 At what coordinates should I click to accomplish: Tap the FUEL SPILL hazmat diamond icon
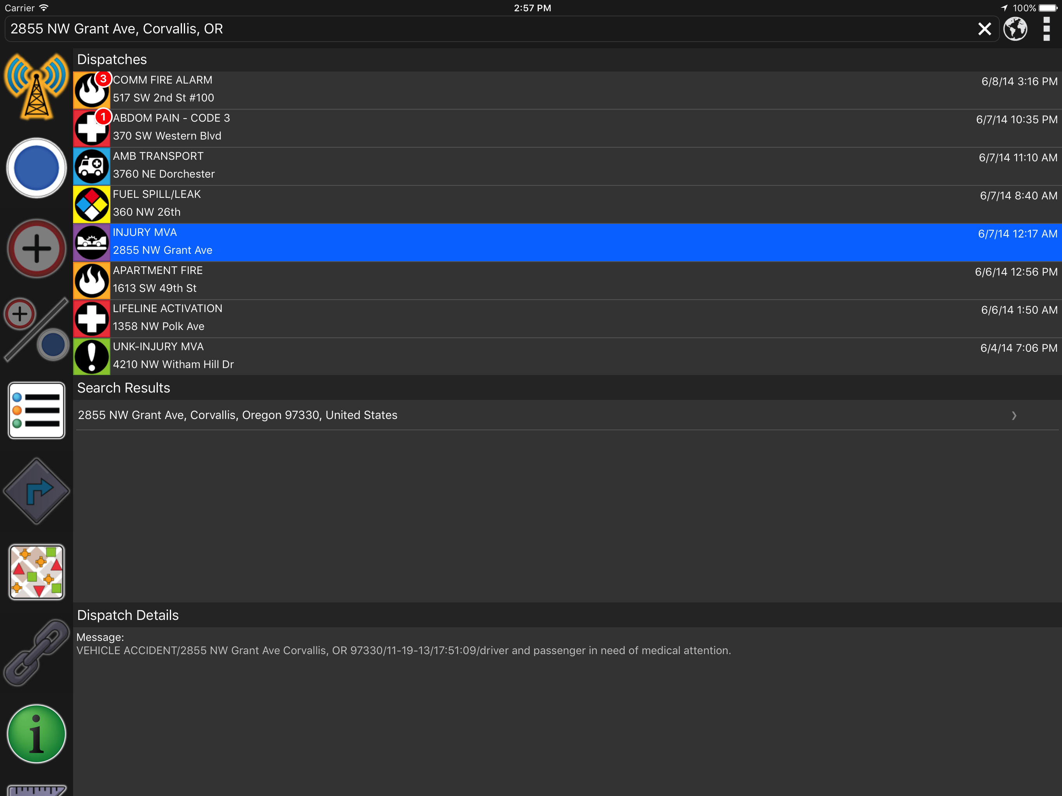pos(92,204)
